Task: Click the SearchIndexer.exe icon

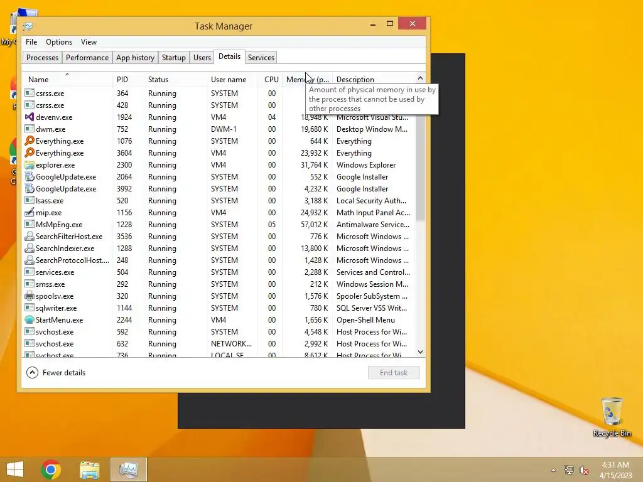Action: click(x=29, y=248)
